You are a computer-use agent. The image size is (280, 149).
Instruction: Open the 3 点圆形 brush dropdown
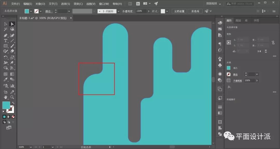click(118, 11)
